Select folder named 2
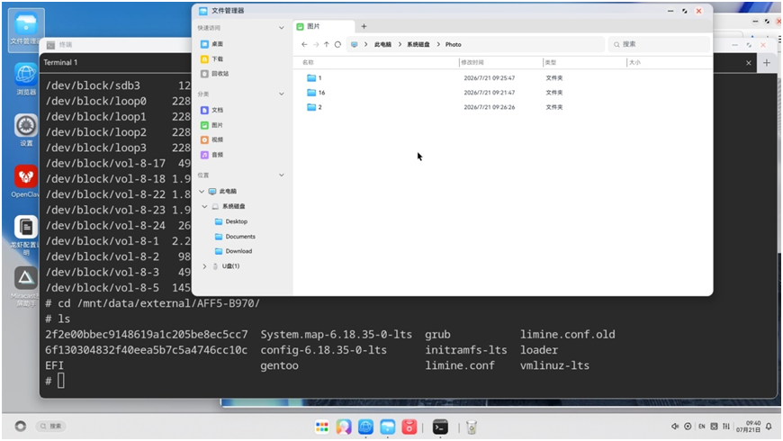 tap(314, 107)
